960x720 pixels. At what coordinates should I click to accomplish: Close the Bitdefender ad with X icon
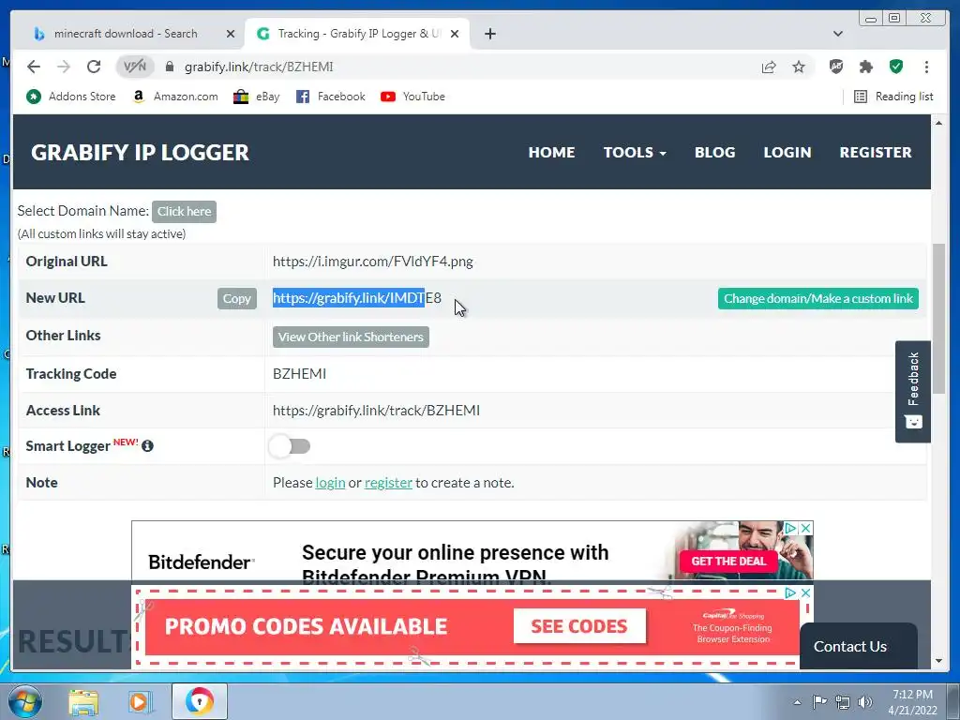pos(806,528)
